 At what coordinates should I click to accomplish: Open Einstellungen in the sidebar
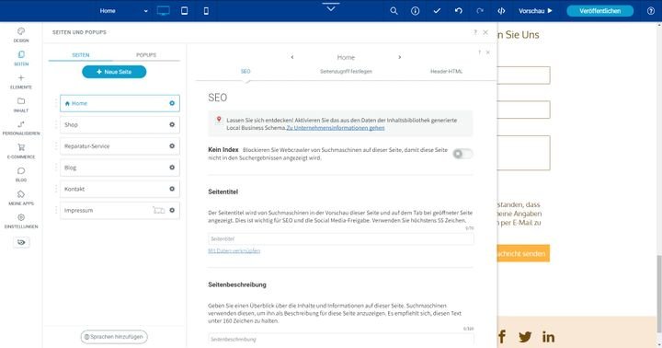tap(20, 221)
